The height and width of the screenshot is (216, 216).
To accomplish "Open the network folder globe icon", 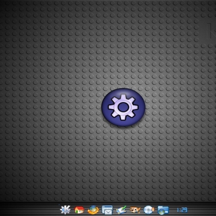I will coord(163,210).
